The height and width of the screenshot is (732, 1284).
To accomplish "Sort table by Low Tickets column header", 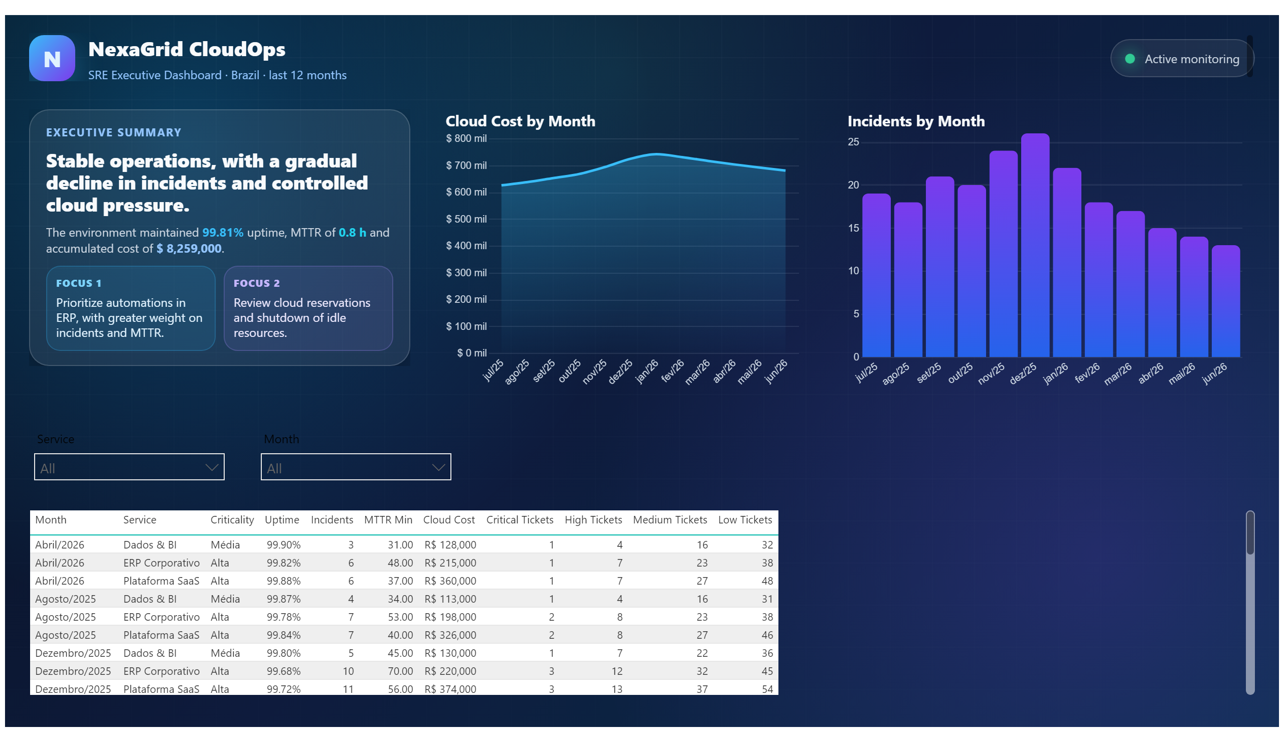I will pos(745,520).
